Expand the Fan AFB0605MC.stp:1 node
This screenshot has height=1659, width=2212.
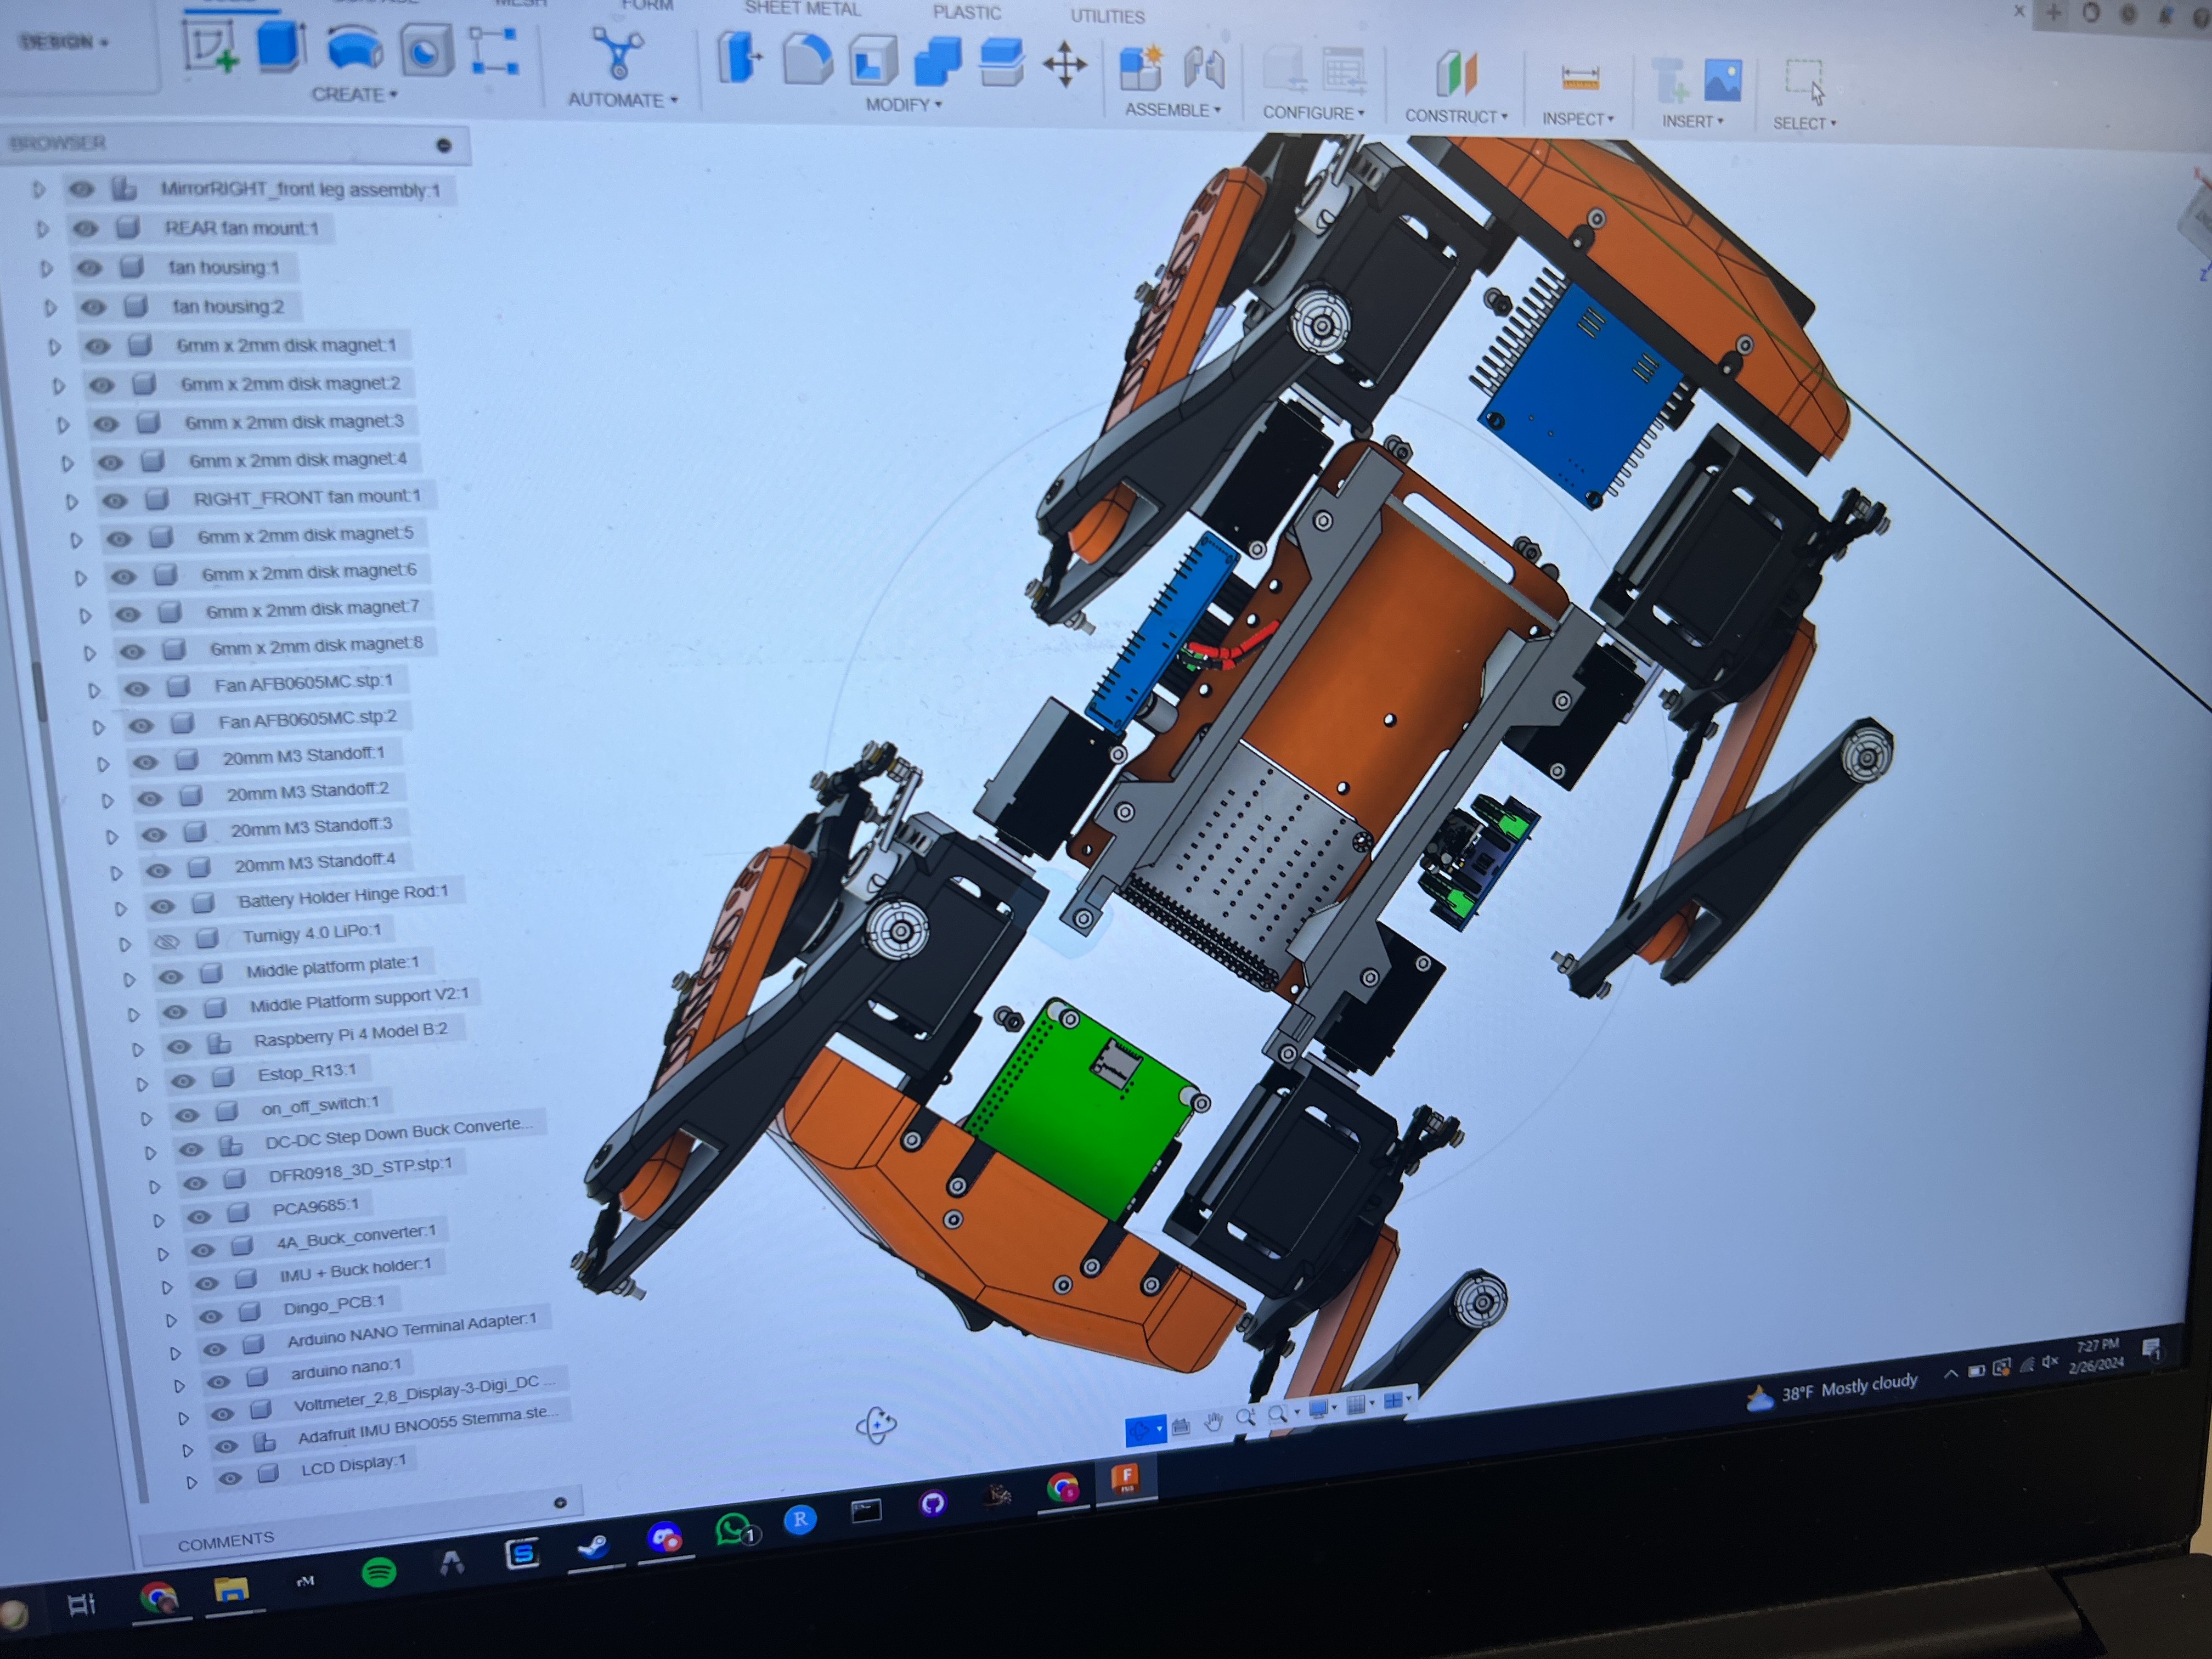pyautogui.click(x=94, y=690)
